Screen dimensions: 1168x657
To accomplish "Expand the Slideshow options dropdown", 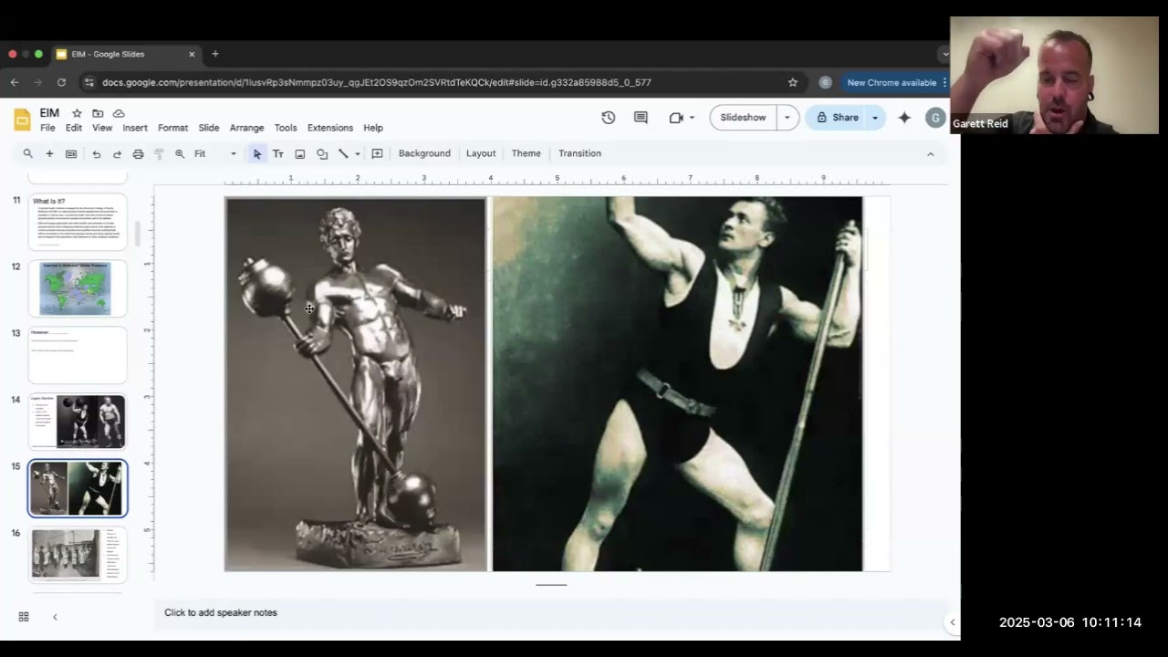I will (787, 118).
